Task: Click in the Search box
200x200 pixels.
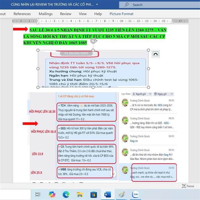Action: [159, 5]
